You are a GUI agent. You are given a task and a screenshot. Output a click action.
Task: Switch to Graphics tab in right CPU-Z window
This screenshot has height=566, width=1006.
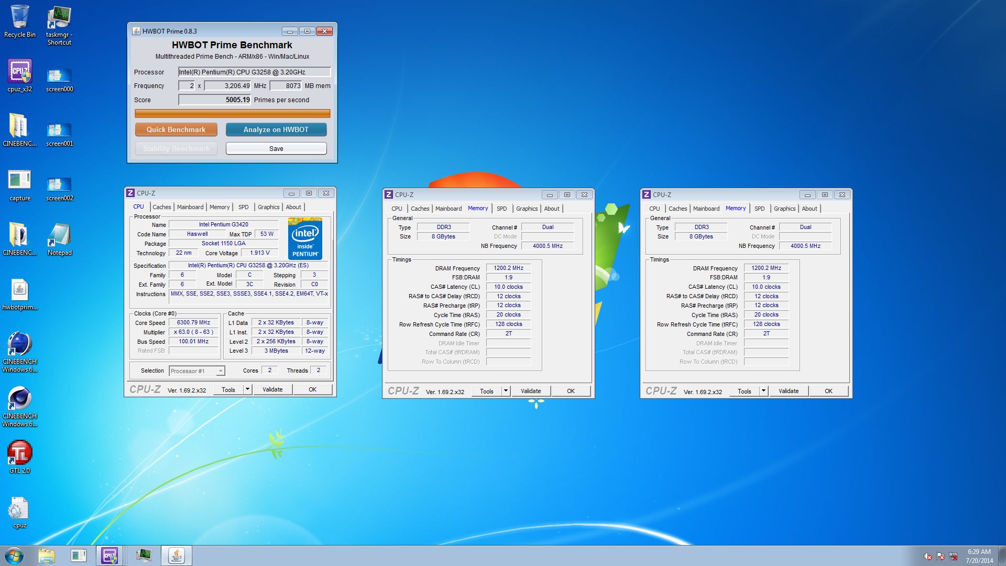[x=784, y=209]
